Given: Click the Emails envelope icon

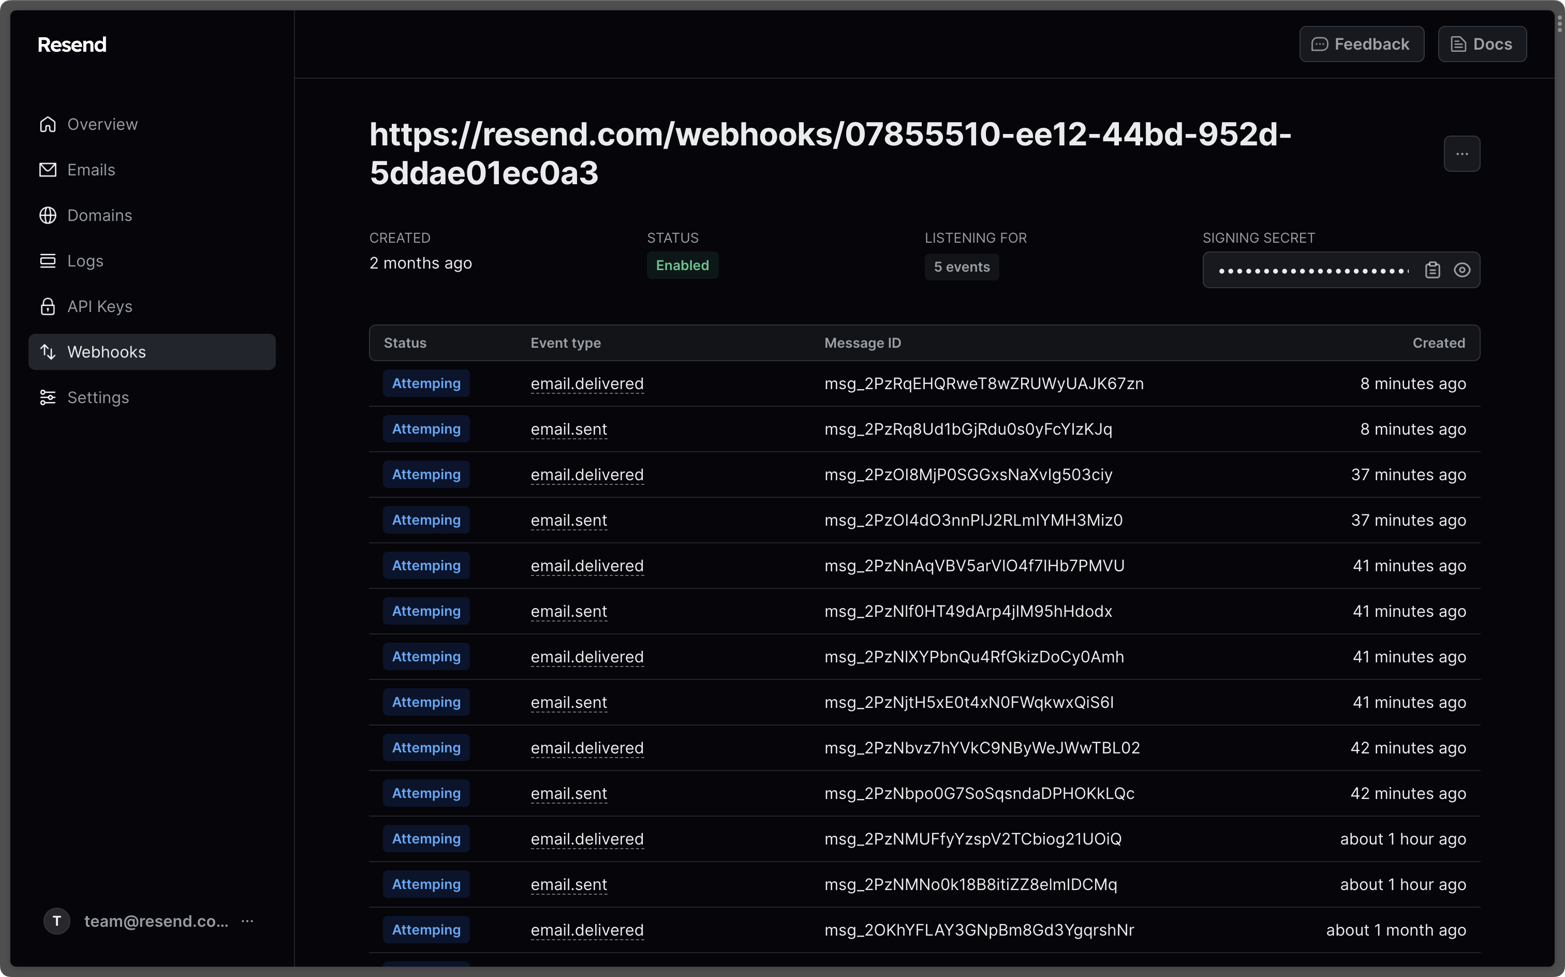Looking at the screenshot, I should tap(48, 170).
